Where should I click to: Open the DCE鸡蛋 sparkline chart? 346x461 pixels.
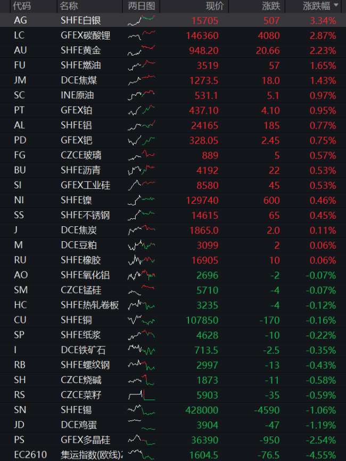pyautogui.click(x=142, y=425)
